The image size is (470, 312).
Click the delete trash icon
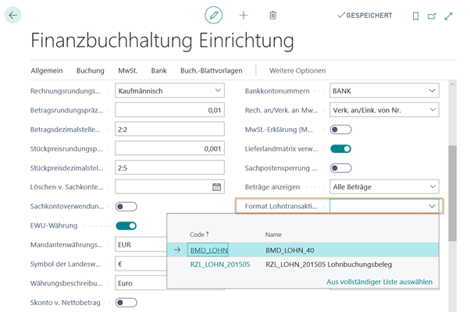click(272, 15)
